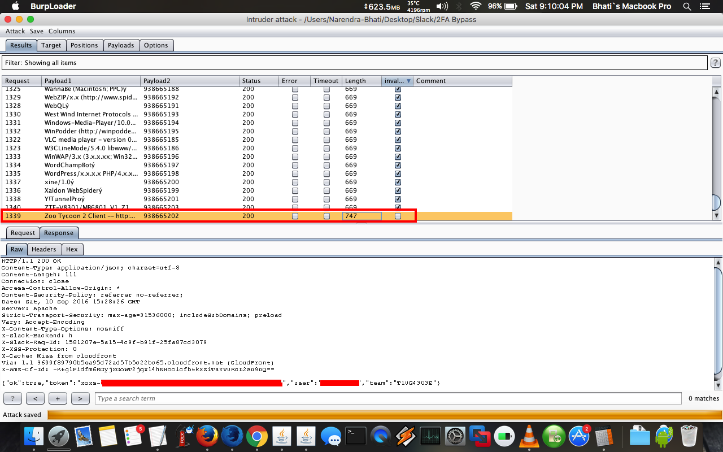Launch VLC media player cone icon
This screenshot has height=452, width=723.
pos(529,436)
